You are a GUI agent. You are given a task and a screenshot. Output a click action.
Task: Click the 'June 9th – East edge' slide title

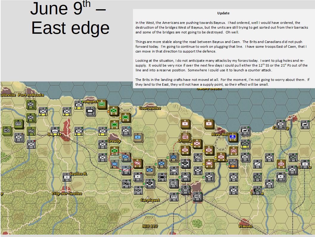(70, 18)
